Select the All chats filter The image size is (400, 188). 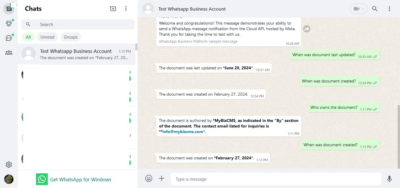[28, 37]
